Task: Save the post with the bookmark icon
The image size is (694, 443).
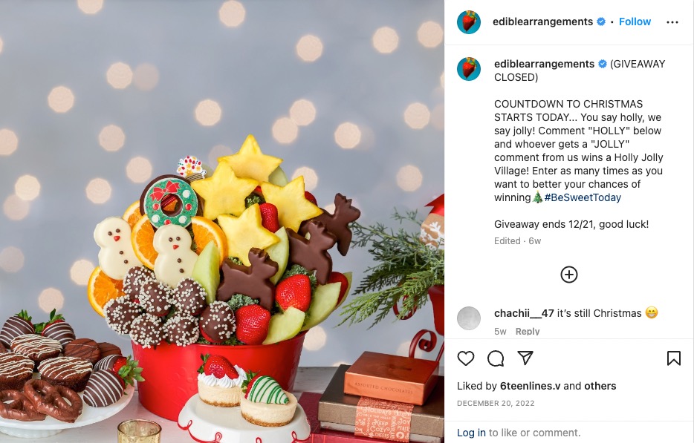Action: 674,358
